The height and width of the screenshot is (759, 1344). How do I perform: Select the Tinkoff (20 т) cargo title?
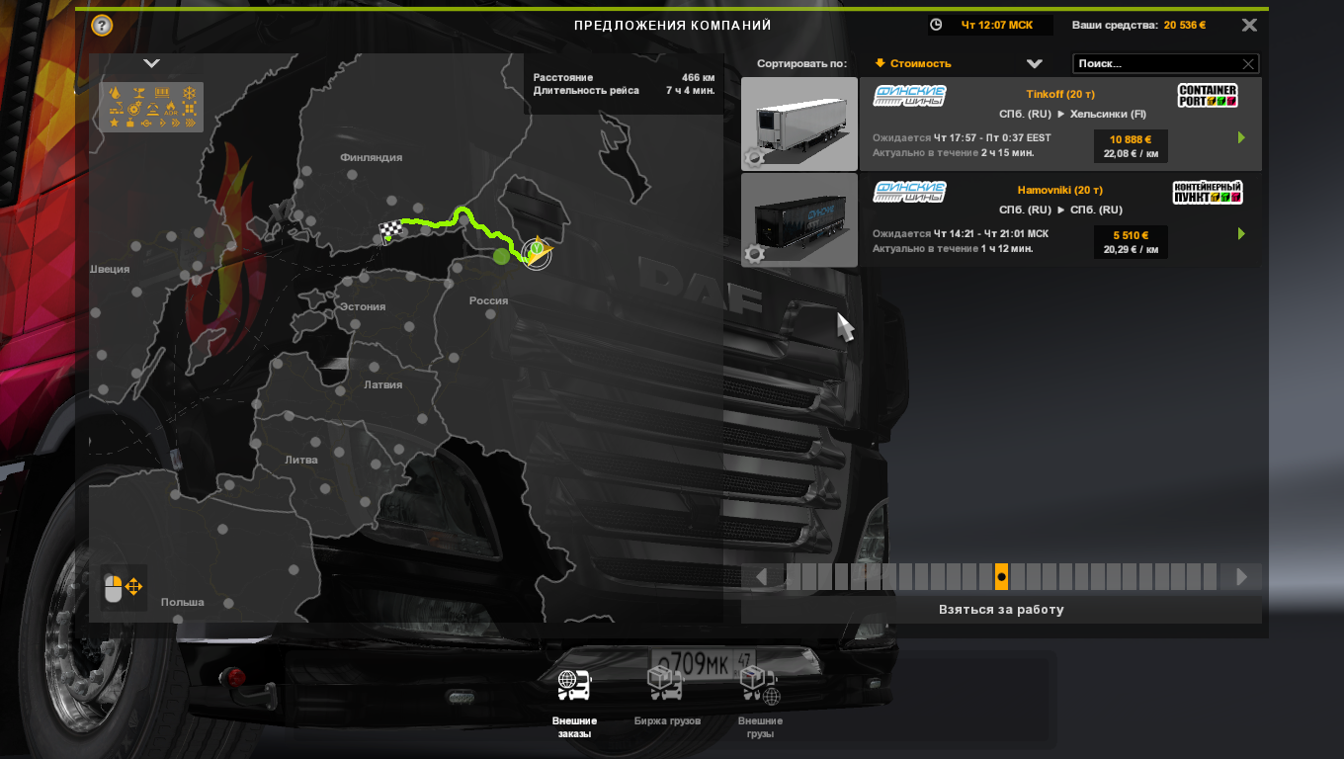pyautogui.click(x=1060, y=95)
